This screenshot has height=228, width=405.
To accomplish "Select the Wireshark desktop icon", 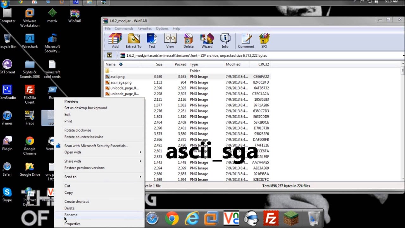I will [30, 41].
